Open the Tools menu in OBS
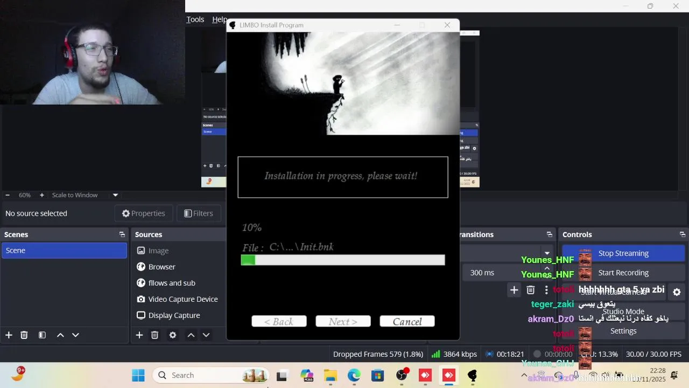689x388 pixels. click(x=195, y=19)
